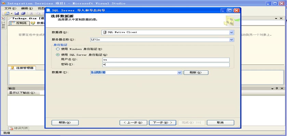Click the 密码 password field

coord(166,65)
